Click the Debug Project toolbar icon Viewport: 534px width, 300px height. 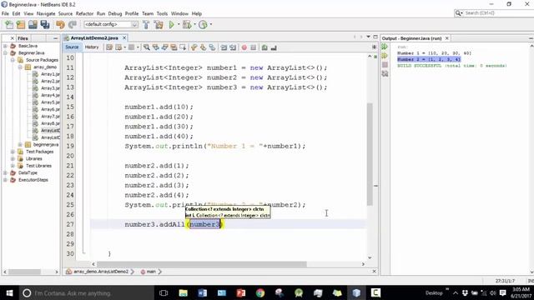pyautogui.click(x=187, y=24)
